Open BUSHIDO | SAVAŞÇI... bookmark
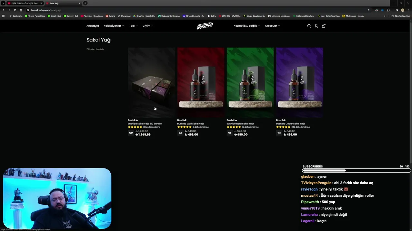 (229, 16)
